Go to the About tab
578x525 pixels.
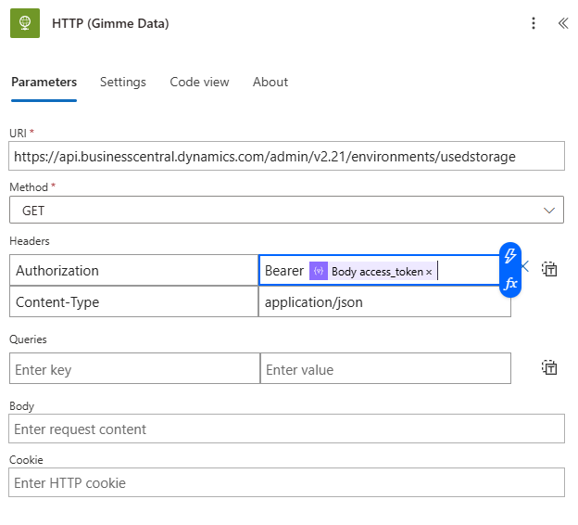pos(270,82)
